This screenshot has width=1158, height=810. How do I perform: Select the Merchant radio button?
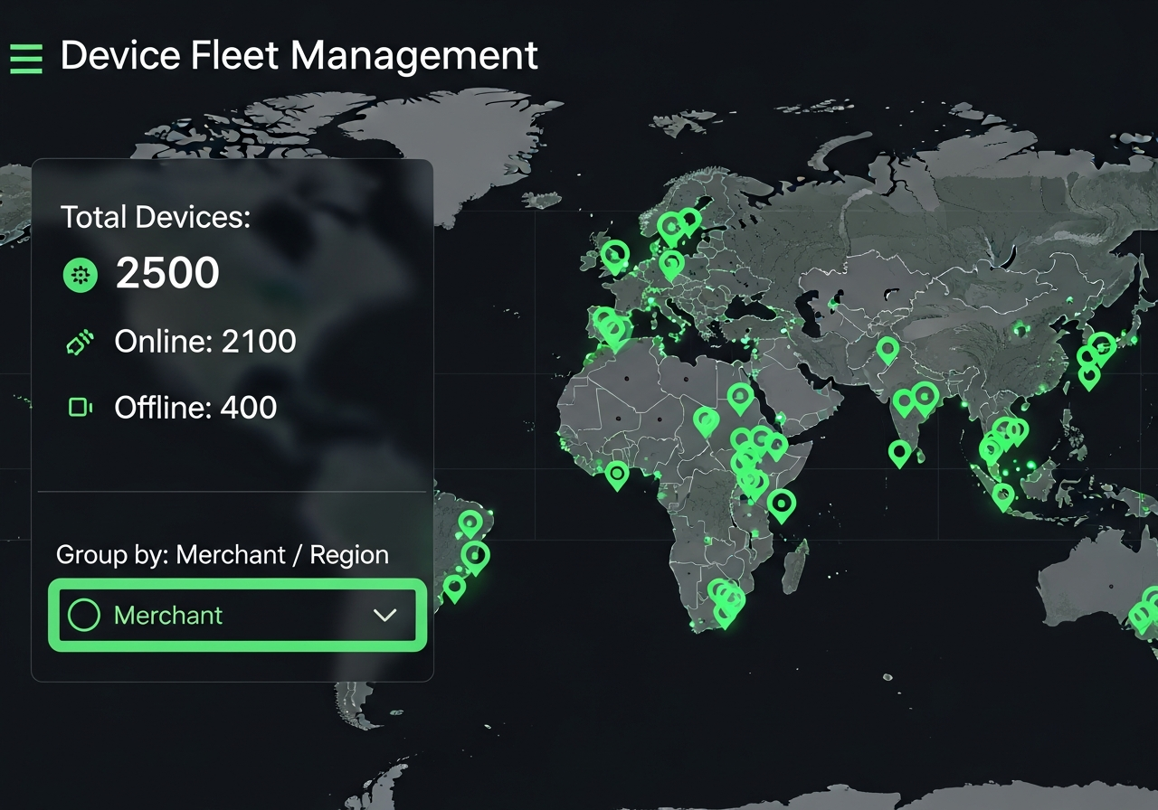coord(85,615)
